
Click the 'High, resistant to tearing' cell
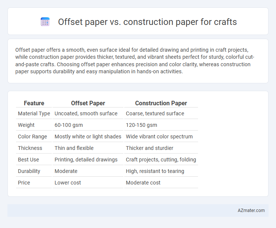(x=161, y=171)
